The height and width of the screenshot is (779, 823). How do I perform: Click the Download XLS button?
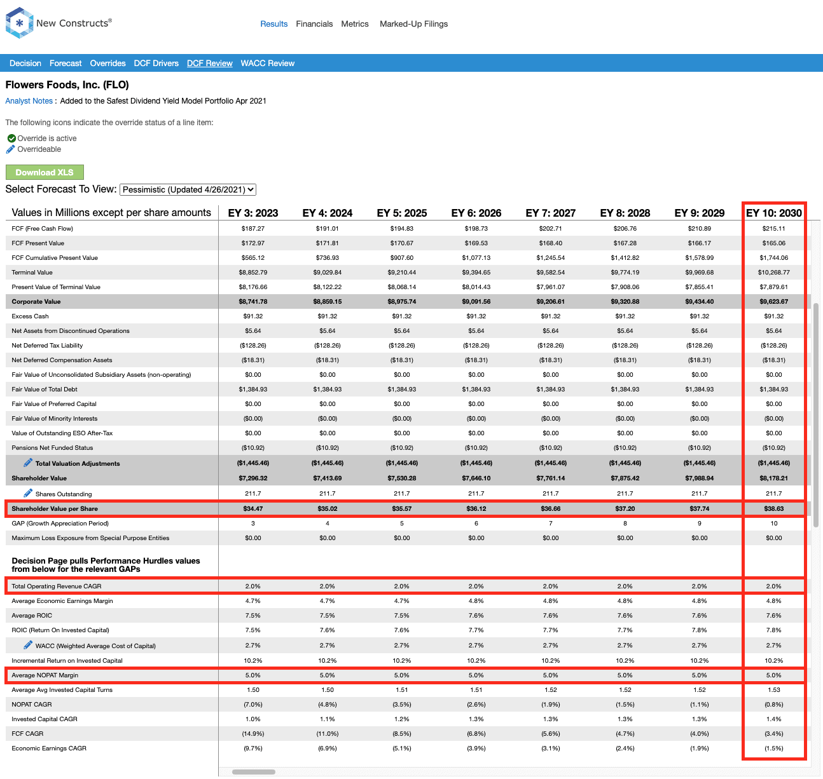click(45, 172)
